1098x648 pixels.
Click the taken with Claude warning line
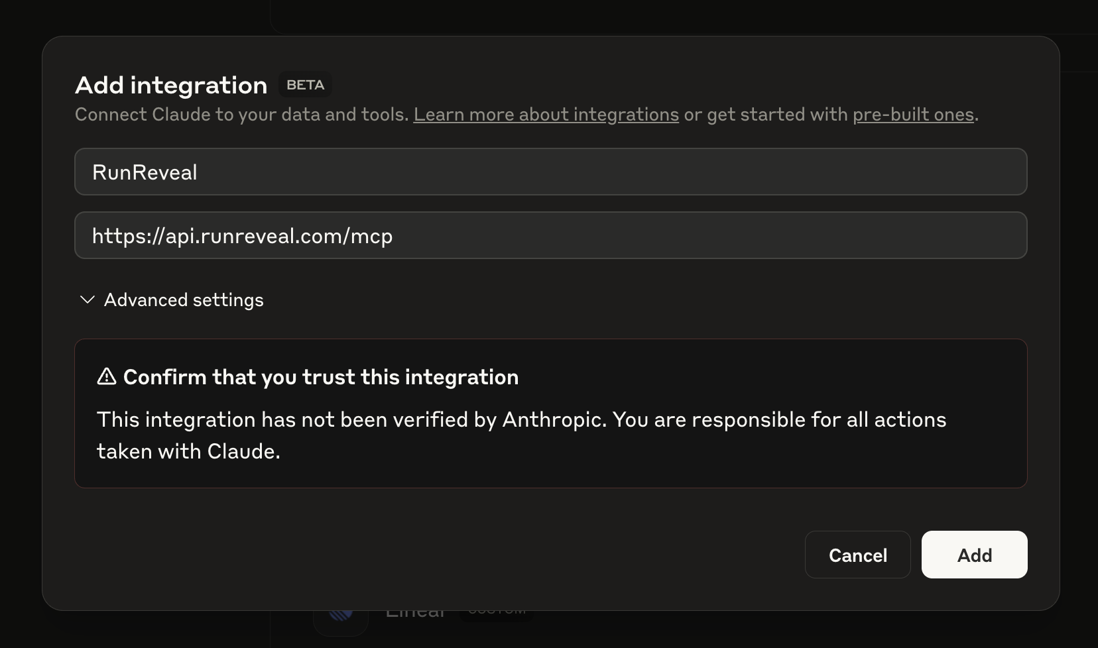[x=188, y=451]
